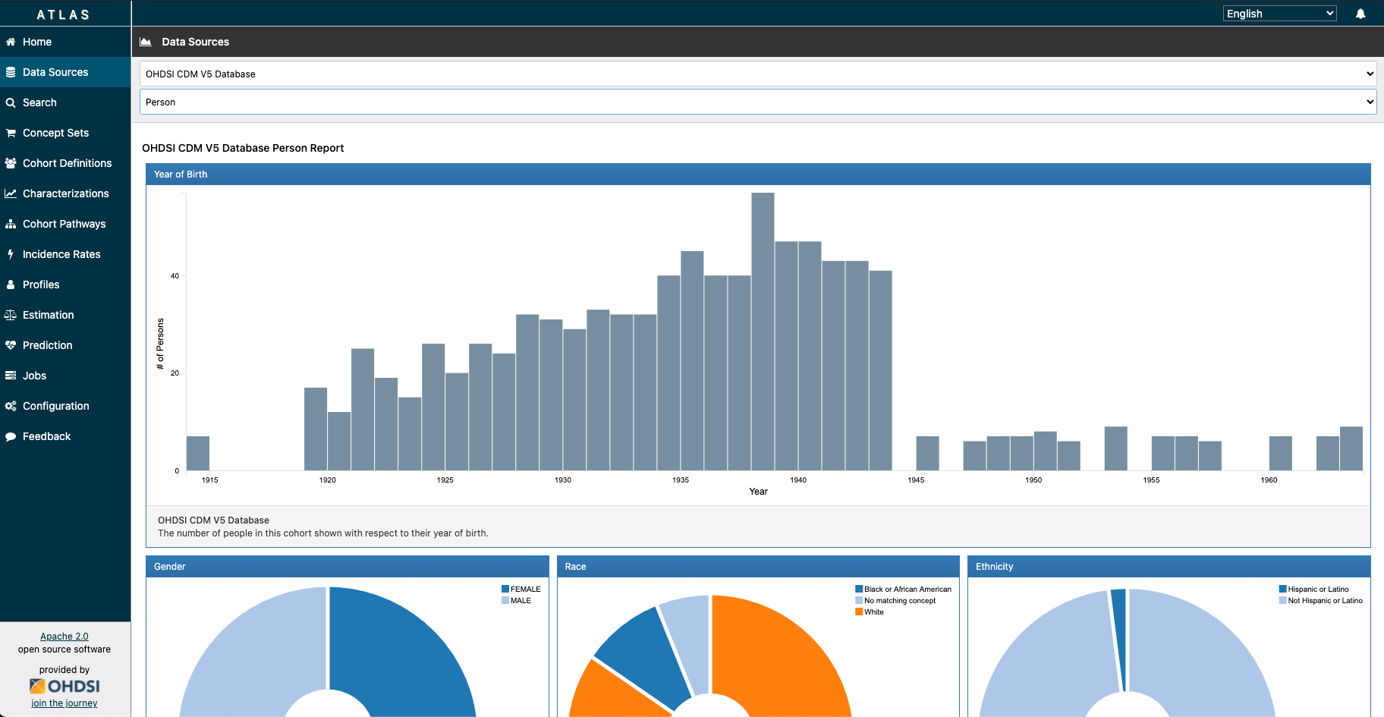The width and height of the screenshot is (1384, 717).
Task: Click the Characterizations line chart icon
Action: point(11,193)
